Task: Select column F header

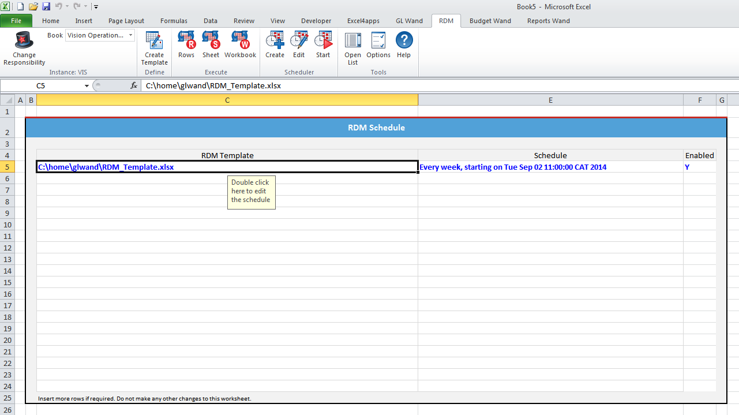Action: pyautogui.click(x=700, y=100)
